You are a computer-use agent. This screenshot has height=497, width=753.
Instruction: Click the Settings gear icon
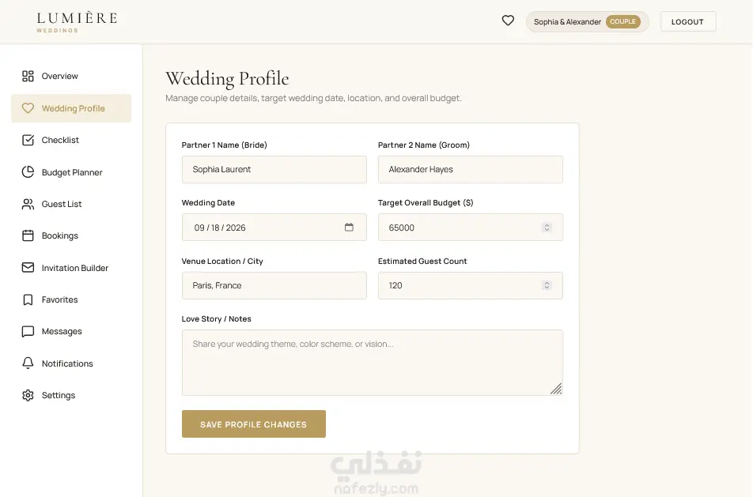coord(28,395)
